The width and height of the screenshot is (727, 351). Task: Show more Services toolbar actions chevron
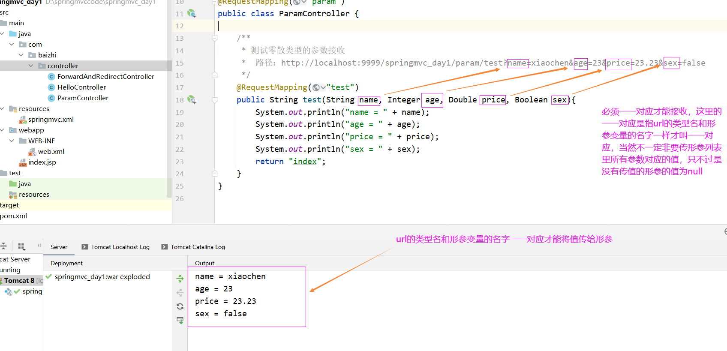coord(39,246)
